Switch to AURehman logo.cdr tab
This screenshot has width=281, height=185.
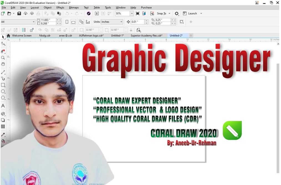(x=91, y=35)
